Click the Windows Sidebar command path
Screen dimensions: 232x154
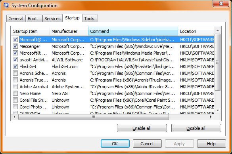coord(132,40)
